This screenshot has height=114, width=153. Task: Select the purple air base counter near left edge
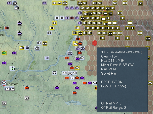[4, 63]
